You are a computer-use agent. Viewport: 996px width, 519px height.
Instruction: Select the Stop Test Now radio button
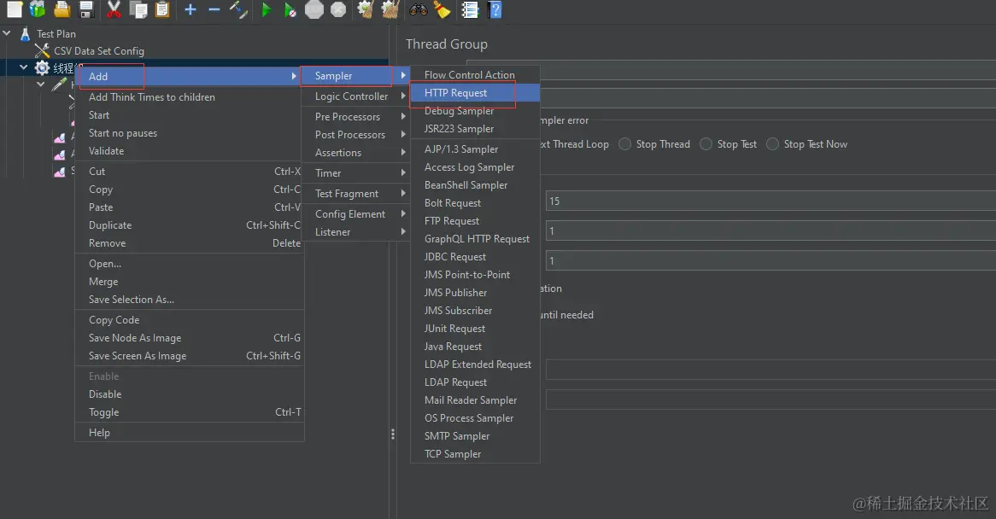772,144
